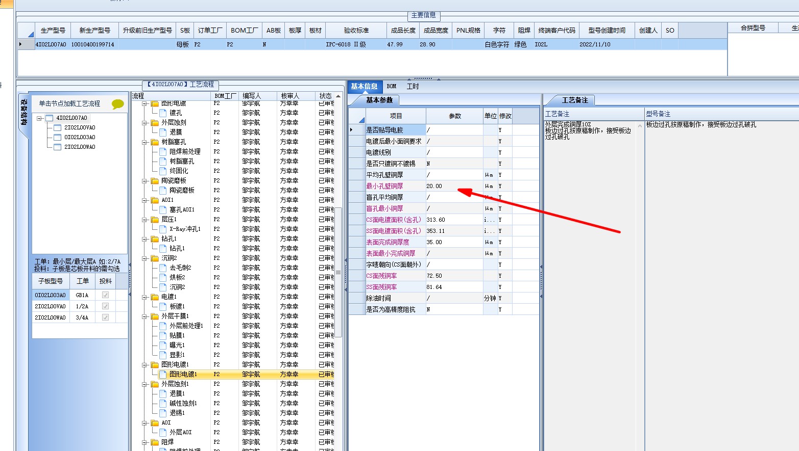The image size is (799, 451).
Task: Select board icon for node 2I02L00VA0
Action: tap(58, 127)
